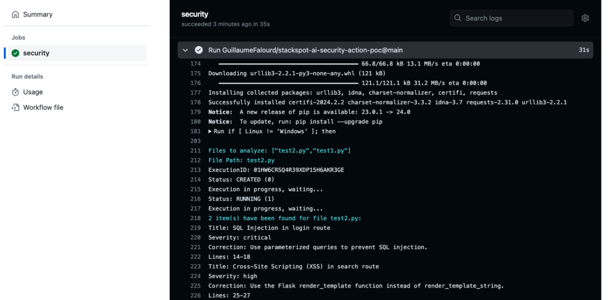Screen dimensions: 610x300
Task: Click the security job heading
Action: 195,14
